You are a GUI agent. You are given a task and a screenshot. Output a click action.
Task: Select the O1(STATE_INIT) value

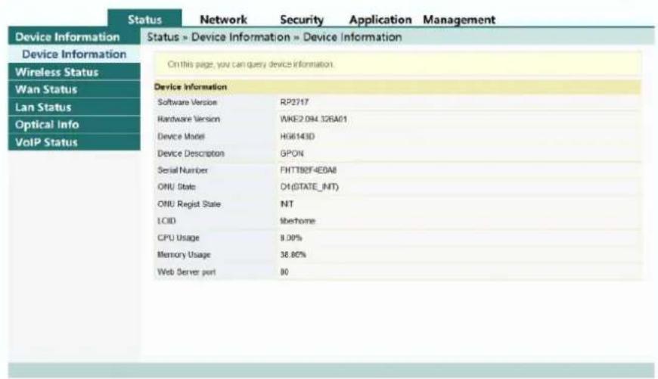[x=309, y=187]
